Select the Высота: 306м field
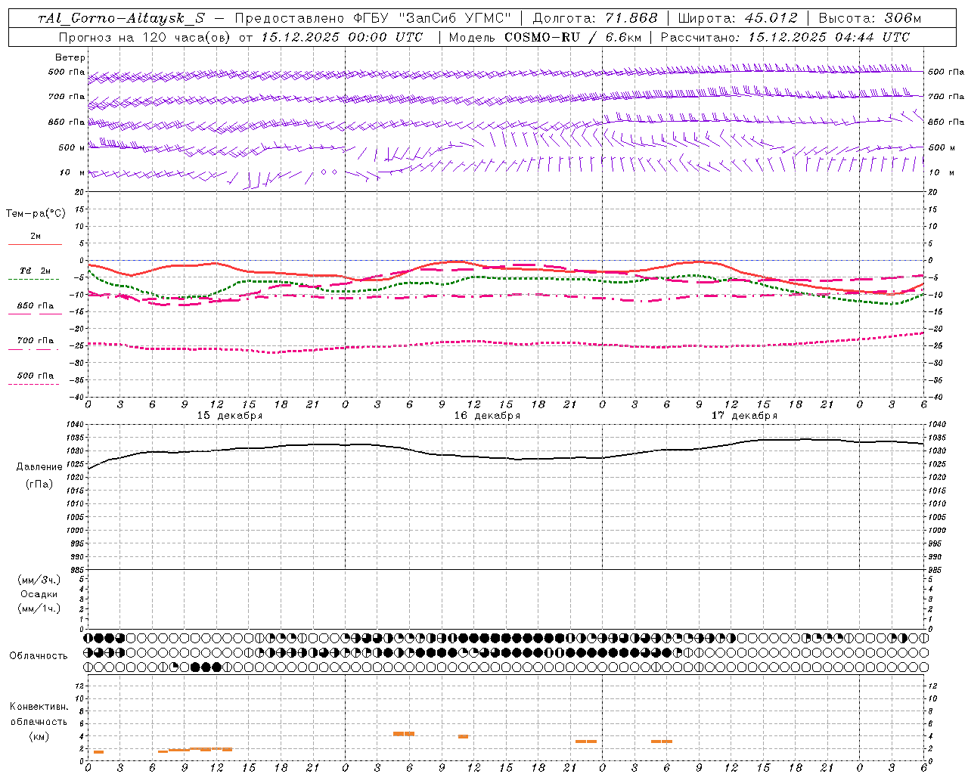968x774 pixels. click(x=870, y=18)
